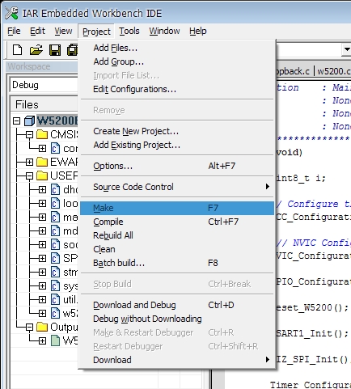Click the W5200 project cube icon
351x389 pixels.
[x=29, y=121]
